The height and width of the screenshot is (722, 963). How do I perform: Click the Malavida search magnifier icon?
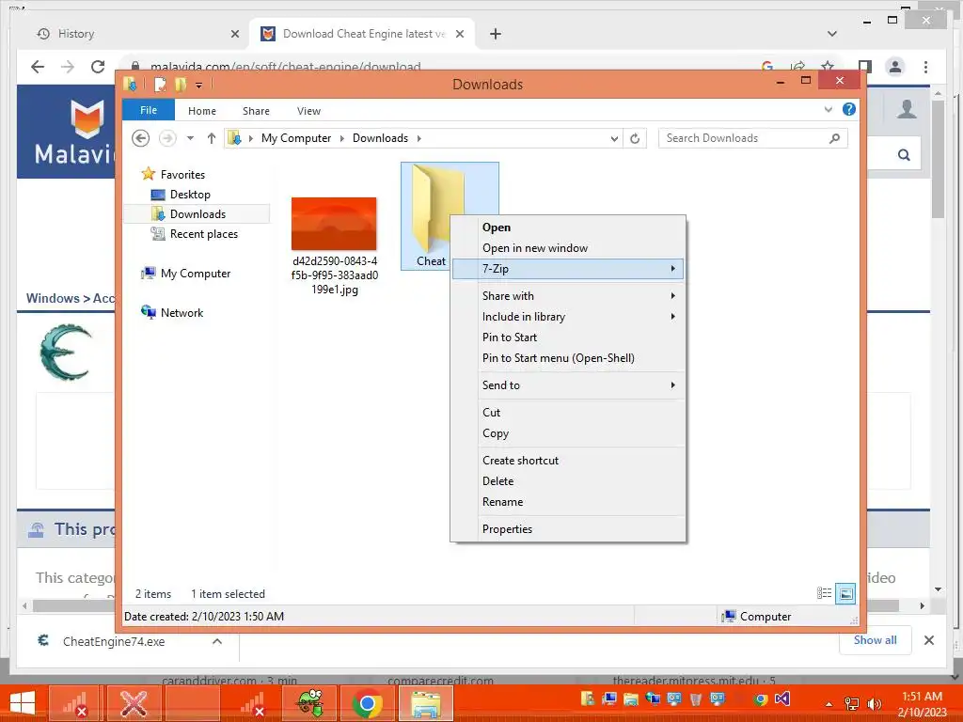coord(904,155)
